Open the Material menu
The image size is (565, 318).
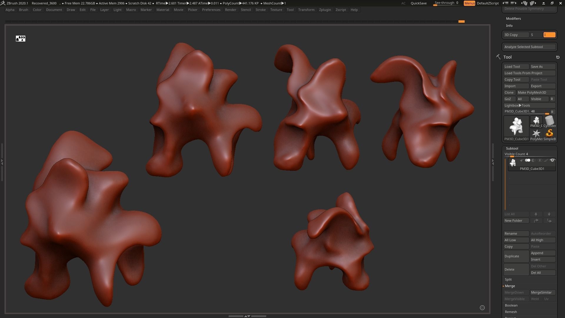163,10
